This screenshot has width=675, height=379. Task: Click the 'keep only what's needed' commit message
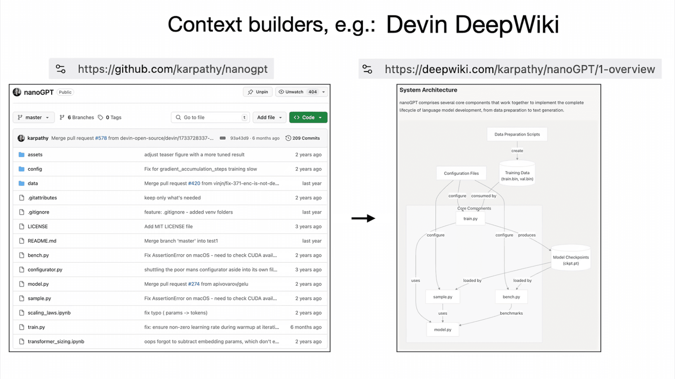tap(173, 198)
